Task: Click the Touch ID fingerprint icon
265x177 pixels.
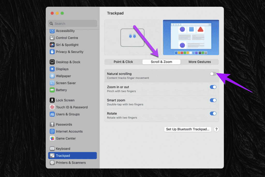Action: pos(52,107)
